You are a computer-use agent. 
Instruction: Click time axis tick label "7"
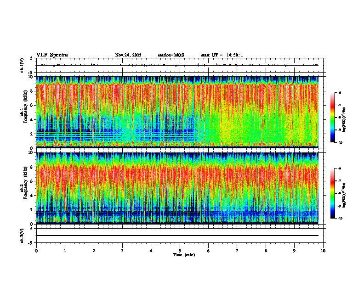(237, 251)
